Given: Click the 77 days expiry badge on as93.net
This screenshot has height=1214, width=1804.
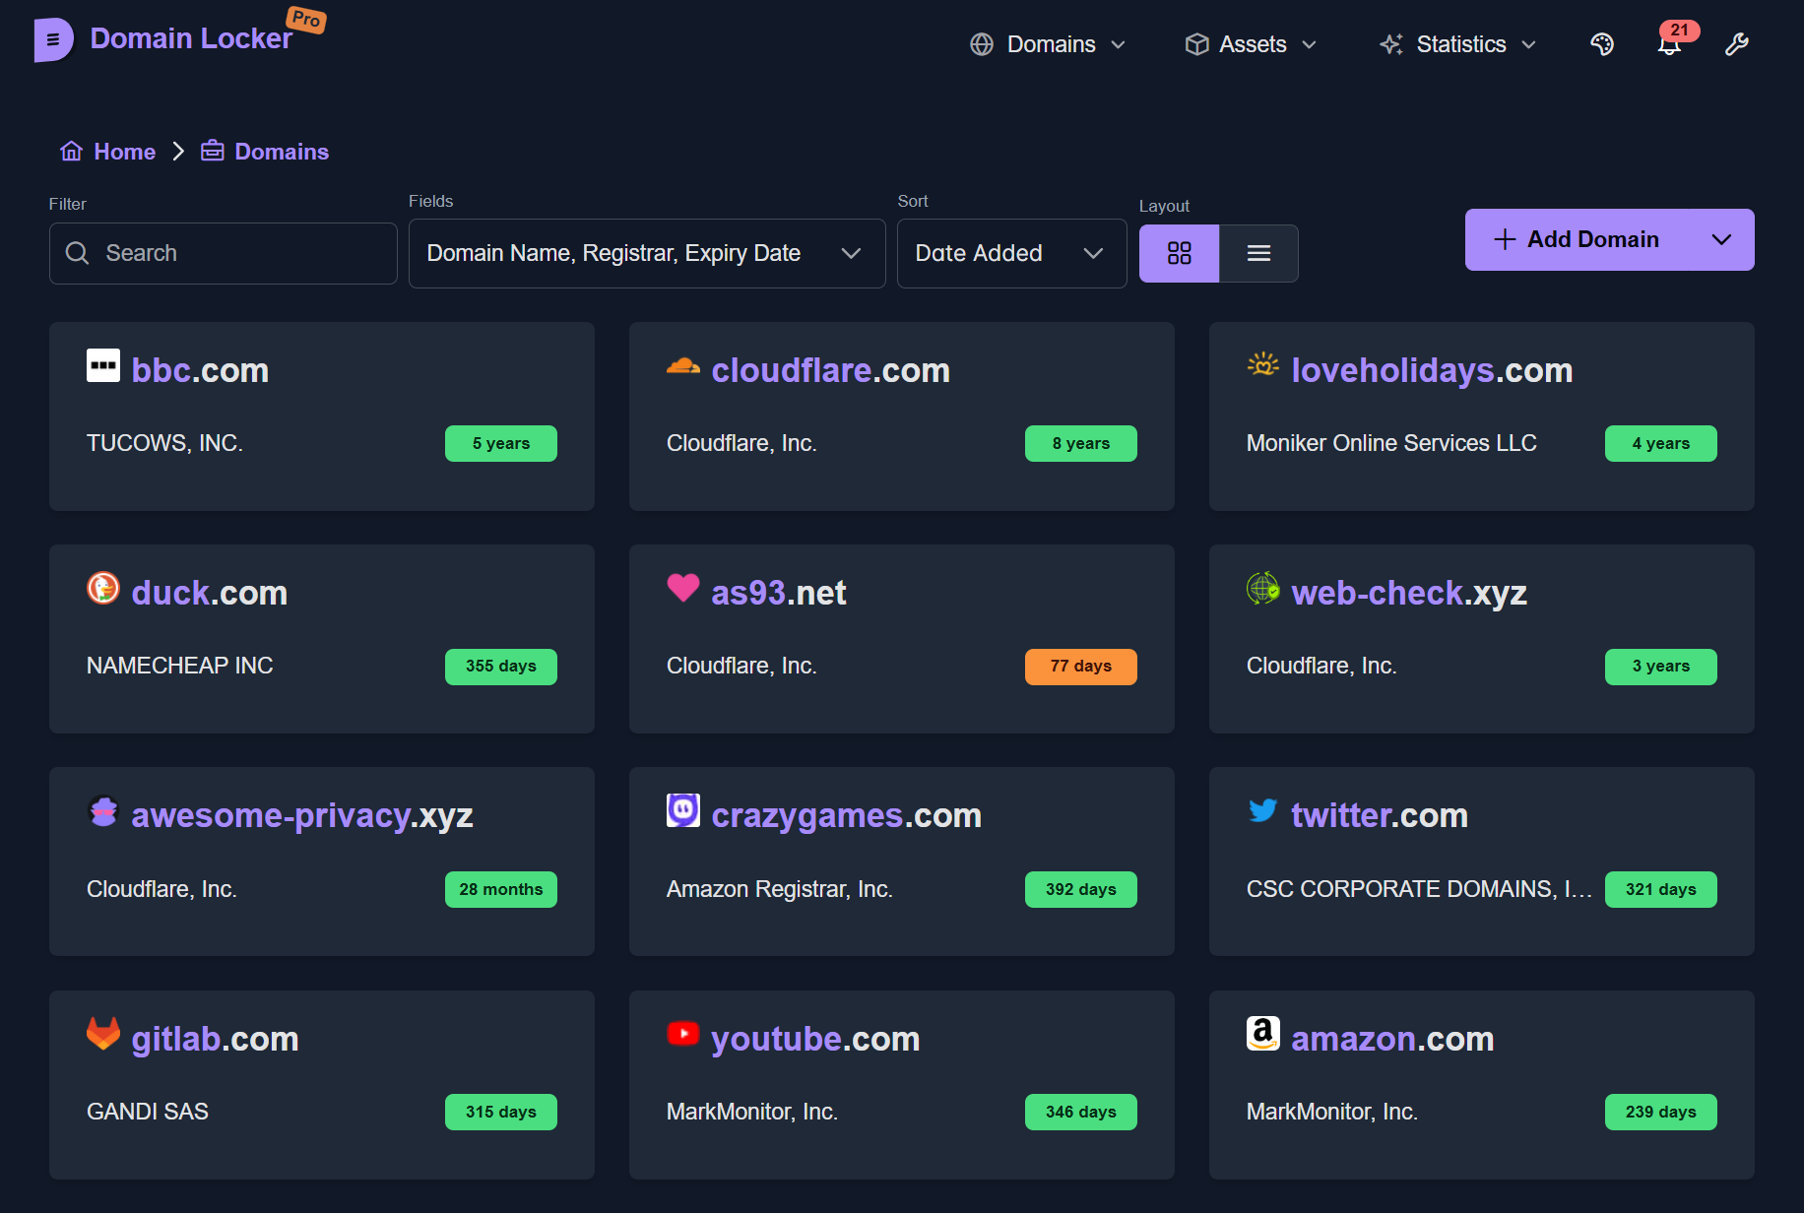Looking at the screenshot, I should pyautogui.click(x=1080, y=666).
